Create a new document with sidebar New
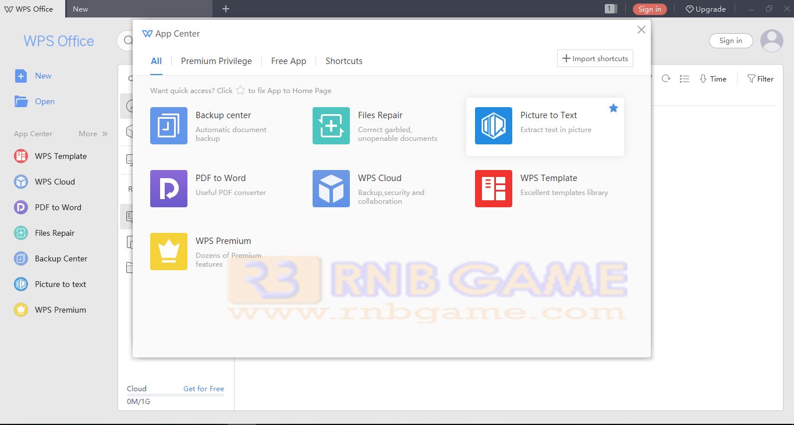This screenshot has width=794, height=425. click(x=33, y=76)
